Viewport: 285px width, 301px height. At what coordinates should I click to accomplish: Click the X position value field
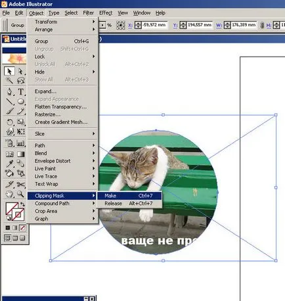tap(155, 25)
